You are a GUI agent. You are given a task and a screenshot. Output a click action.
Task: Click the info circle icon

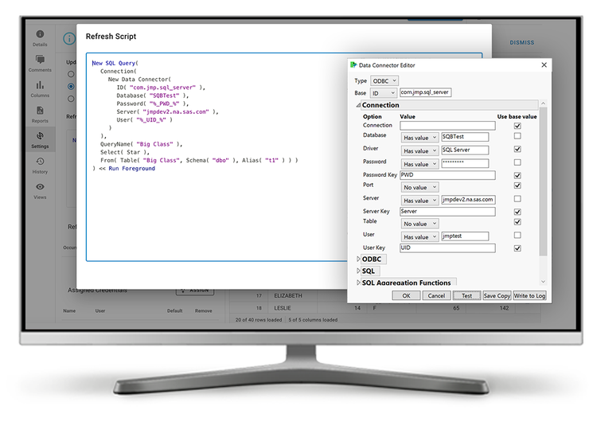(x=69, y=38)
